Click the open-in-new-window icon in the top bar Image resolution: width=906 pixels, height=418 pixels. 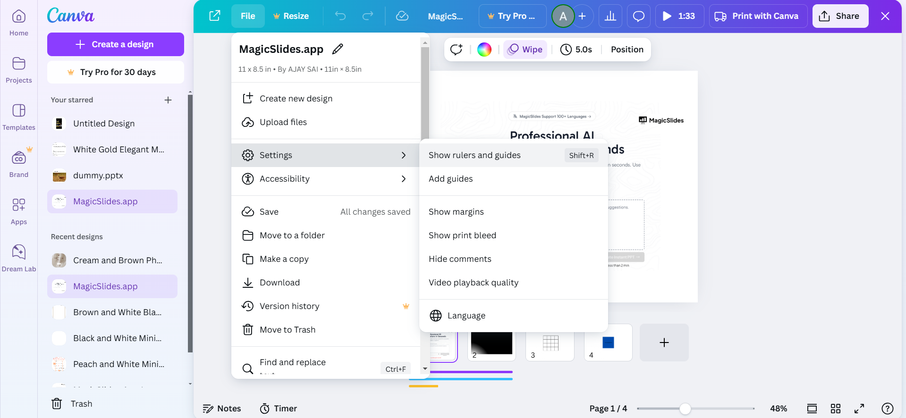point(215,16)
